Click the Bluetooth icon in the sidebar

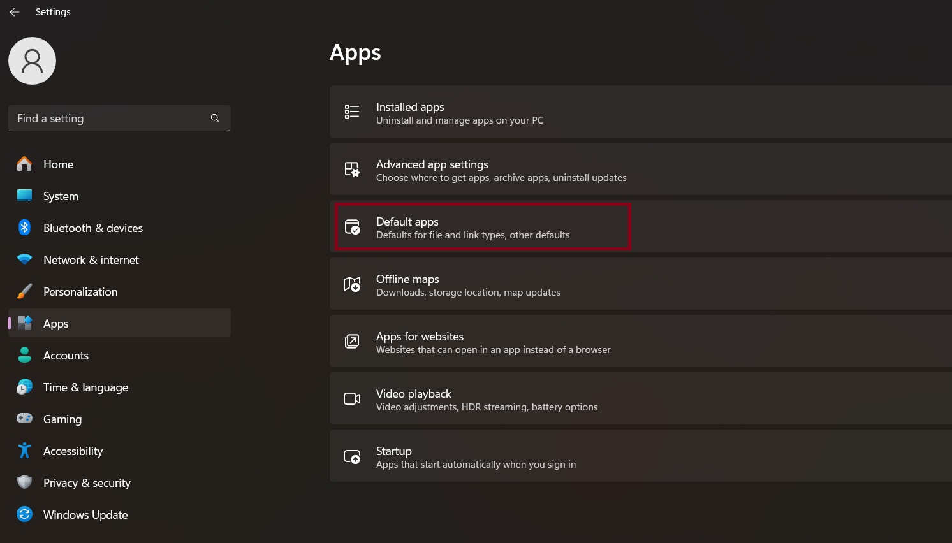pyautogui.click(x=24, y=228)
